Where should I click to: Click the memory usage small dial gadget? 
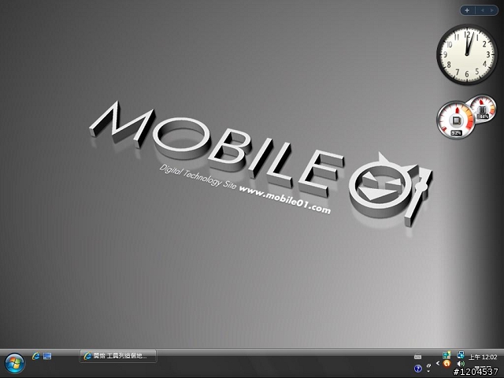483,107
